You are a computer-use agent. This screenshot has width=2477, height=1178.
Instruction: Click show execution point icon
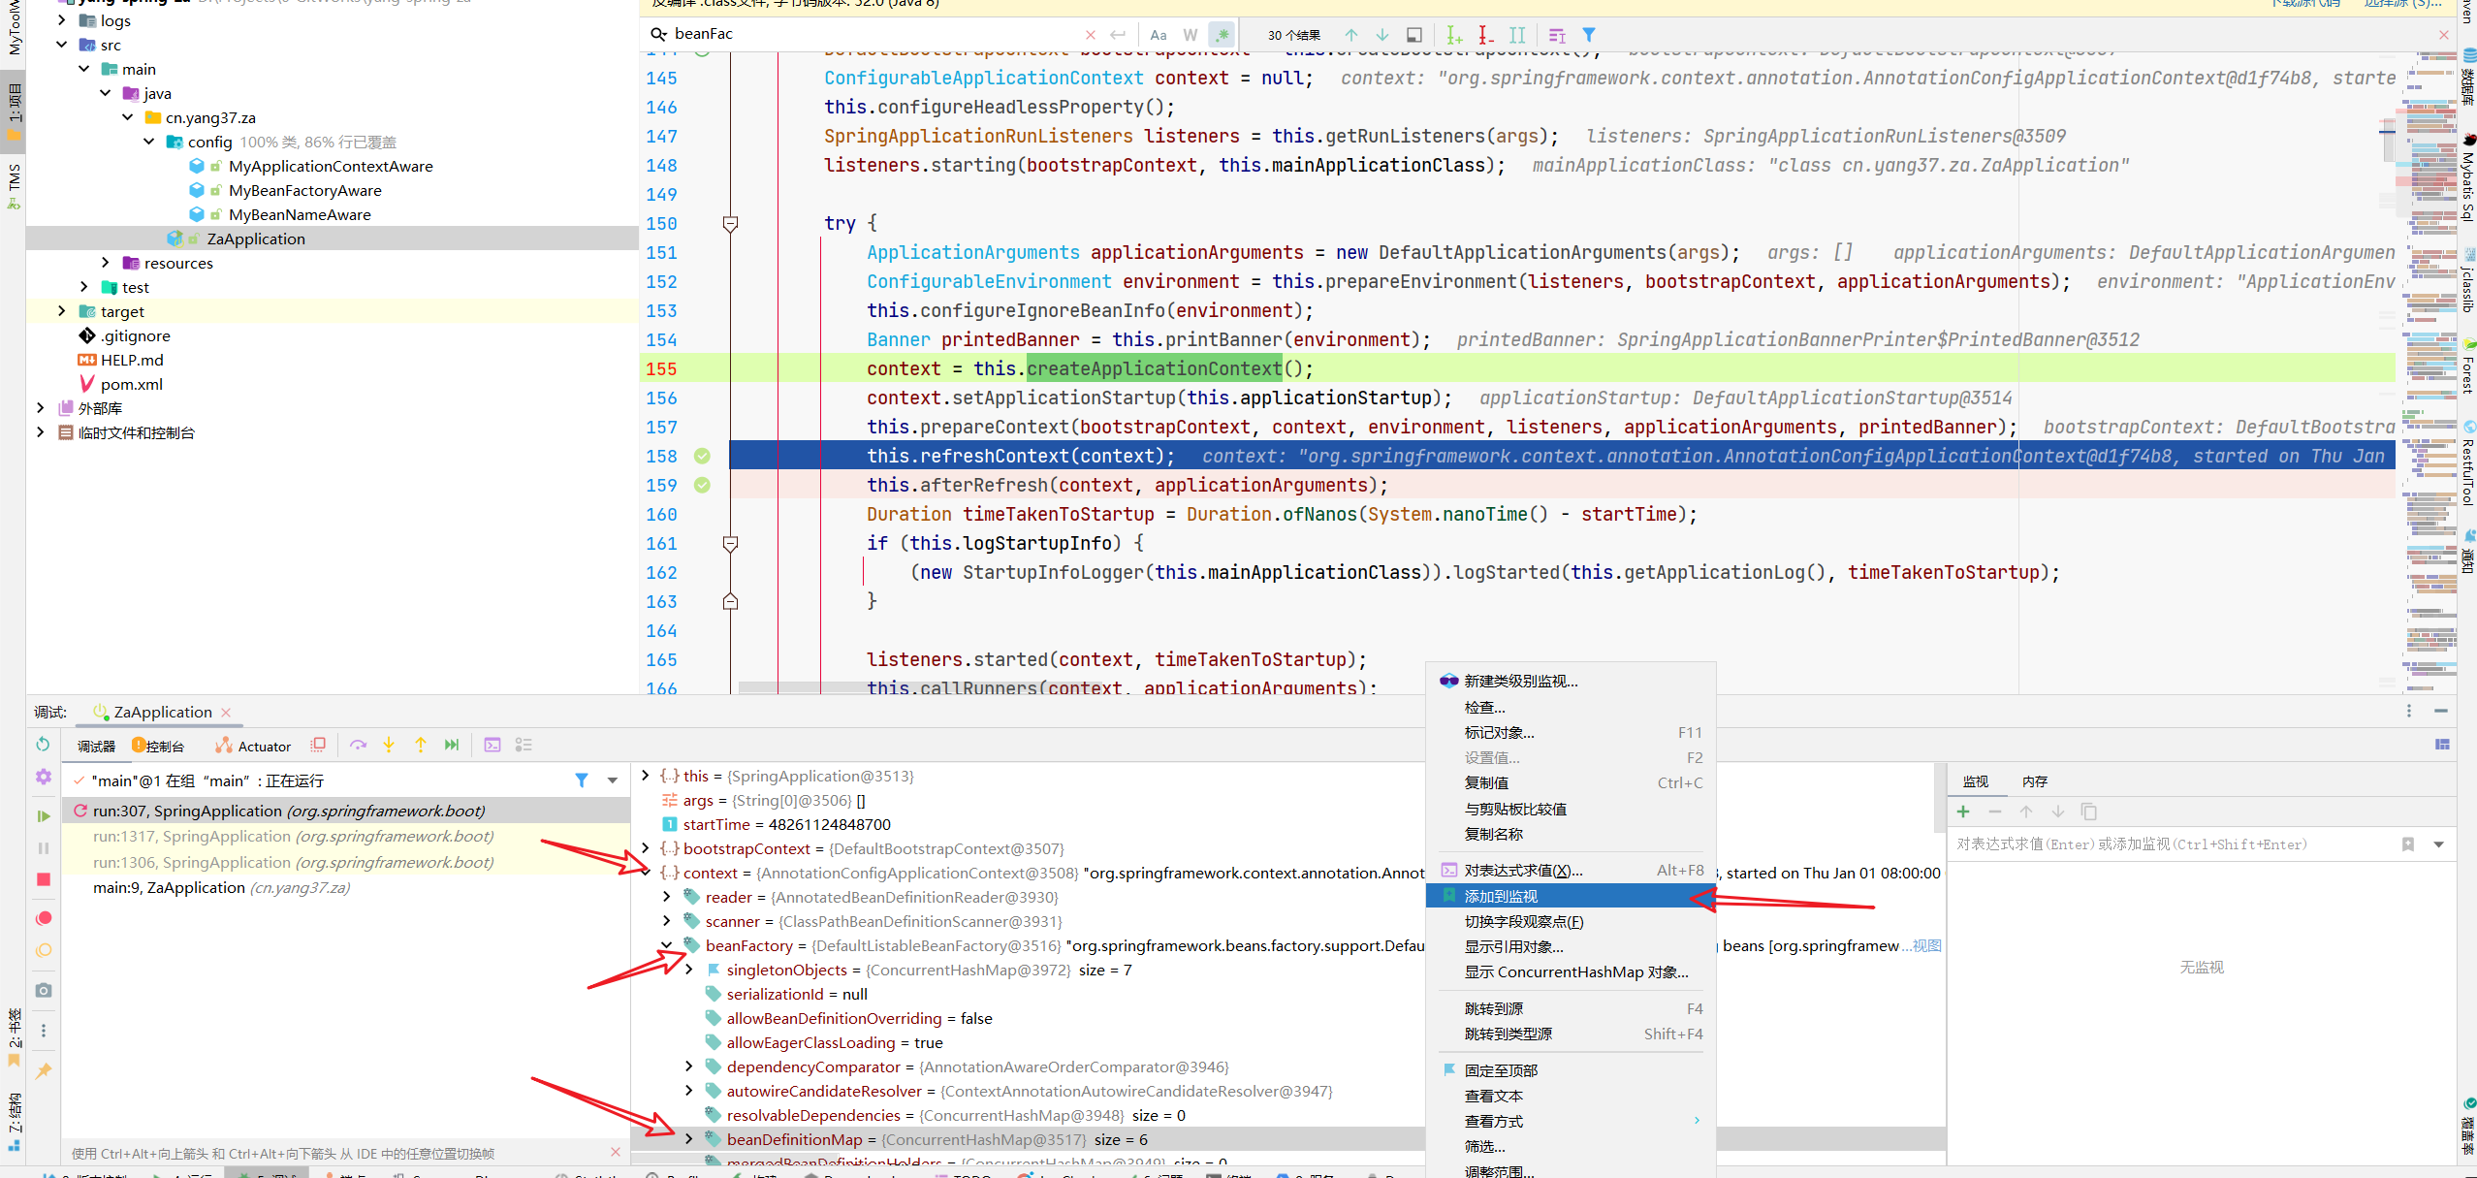coord(317,745)
